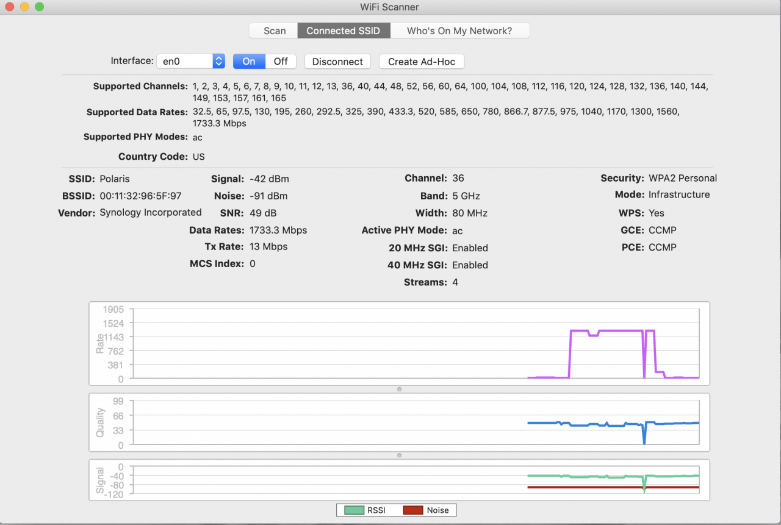Image resolution: width=781 pixels, height=525 pixels.
Task: Click the Security value "WPA2 Personal"
Action: [683, 178]
